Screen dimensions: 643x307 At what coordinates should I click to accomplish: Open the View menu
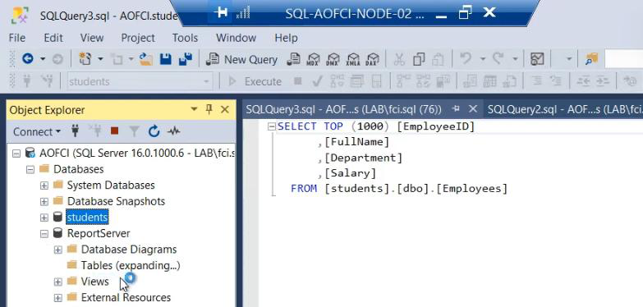coord(92,38)
